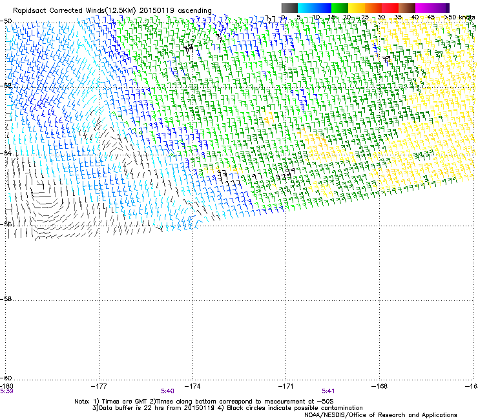Click the red 30-35 knots legend swatch
478x419 pixels.
click(x=390, y=8)
